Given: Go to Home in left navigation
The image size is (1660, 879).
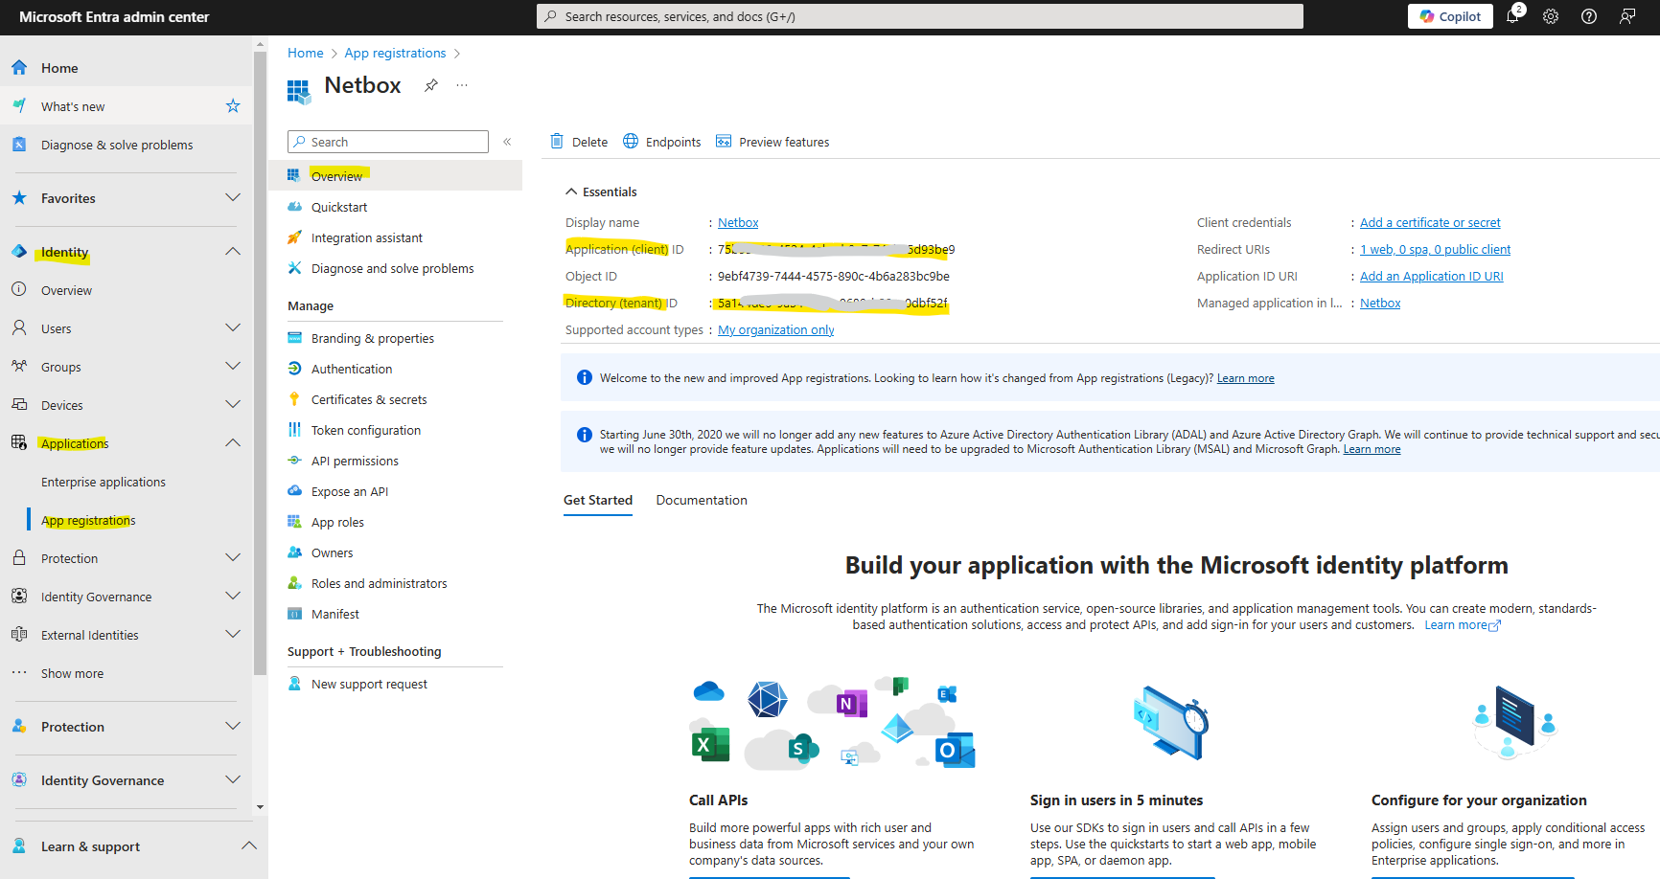Looking at the screenshot, I should pos(59,68).
